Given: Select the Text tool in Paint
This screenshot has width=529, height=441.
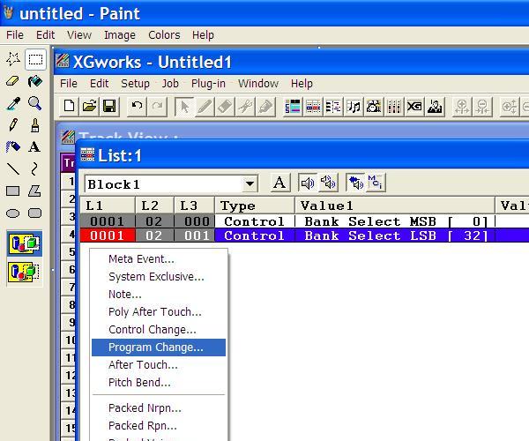Looking at the screenshot, I should (x=34, y=146).
